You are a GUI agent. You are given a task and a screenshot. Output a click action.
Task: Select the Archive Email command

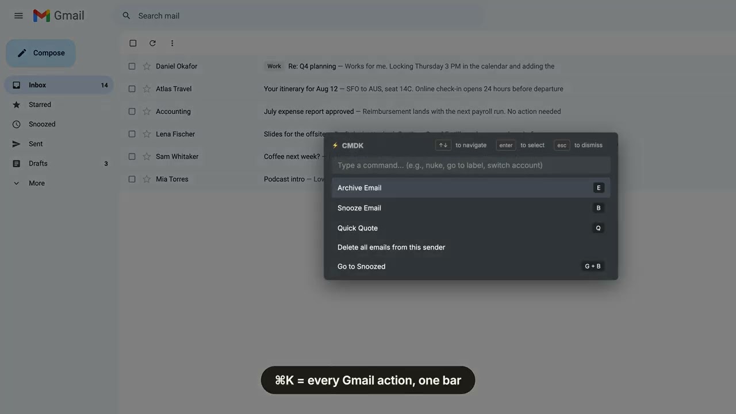[x=471, y=187]
